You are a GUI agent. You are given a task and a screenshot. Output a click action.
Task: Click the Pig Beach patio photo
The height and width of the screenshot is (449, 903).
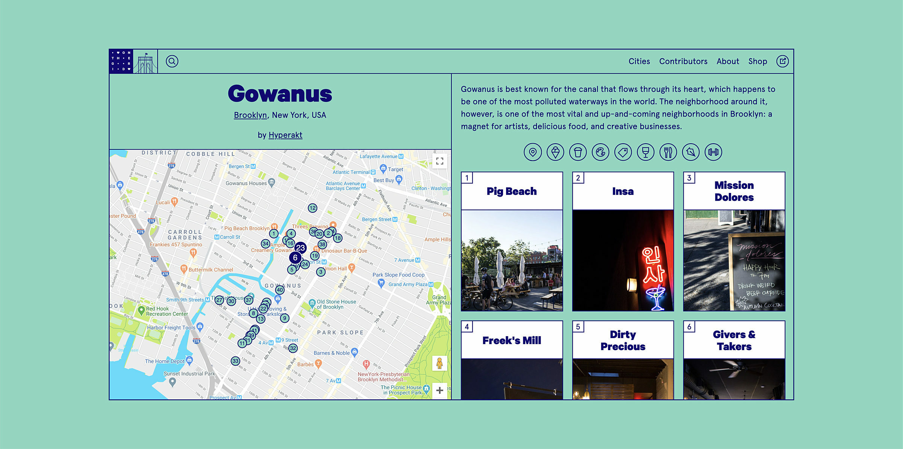512,261
